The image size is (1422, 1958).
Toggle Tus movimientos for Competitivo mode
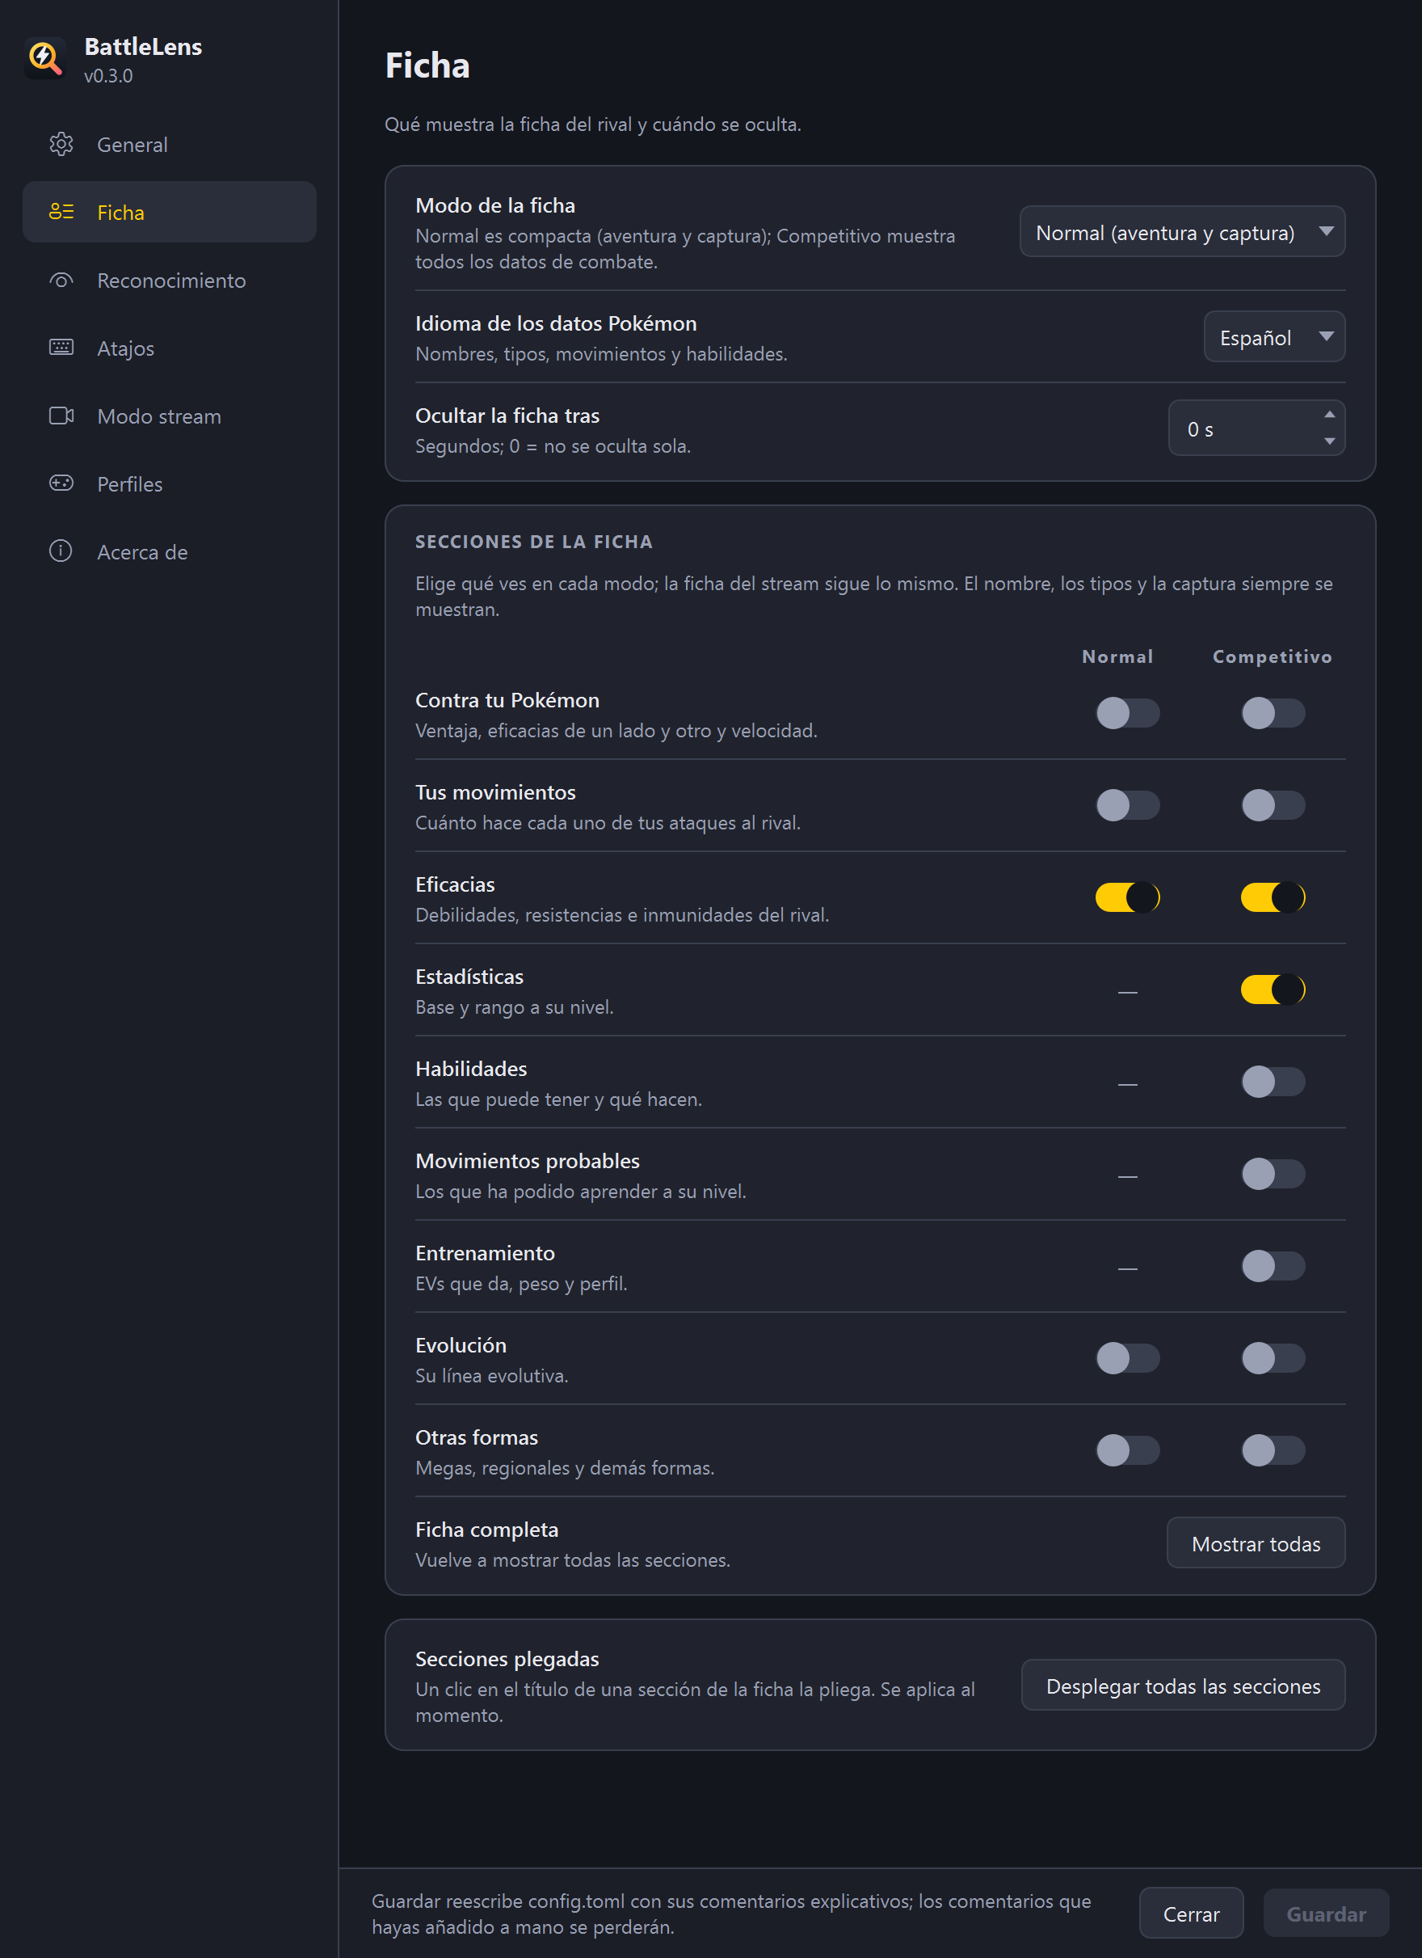1273,805
